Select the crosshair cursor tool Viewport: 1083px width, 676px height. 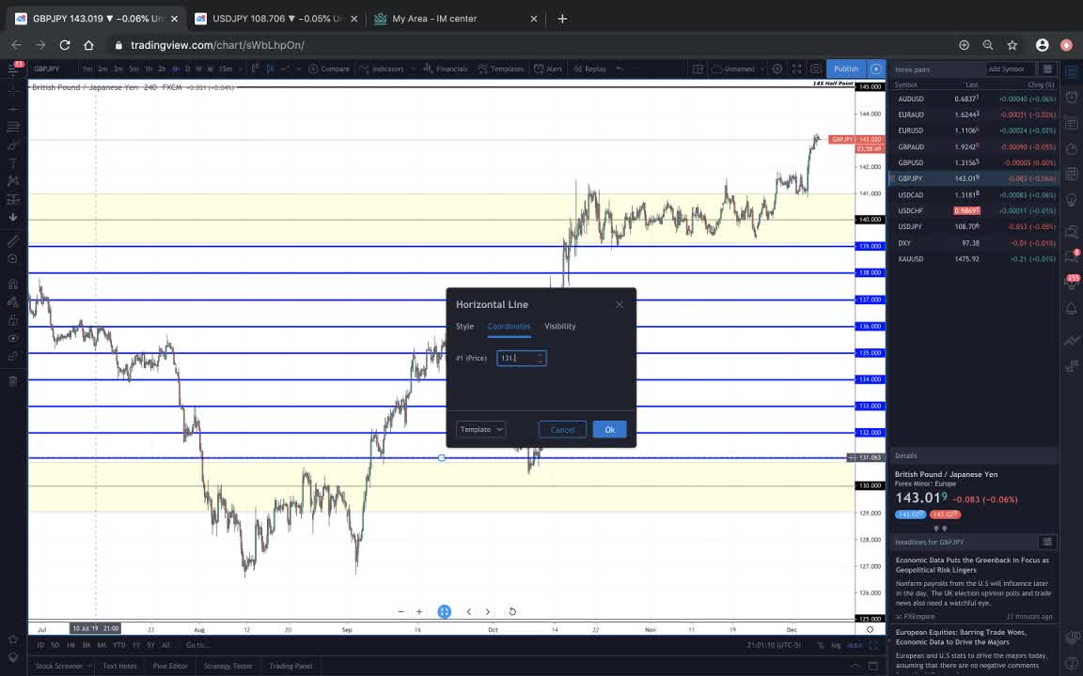13,91
